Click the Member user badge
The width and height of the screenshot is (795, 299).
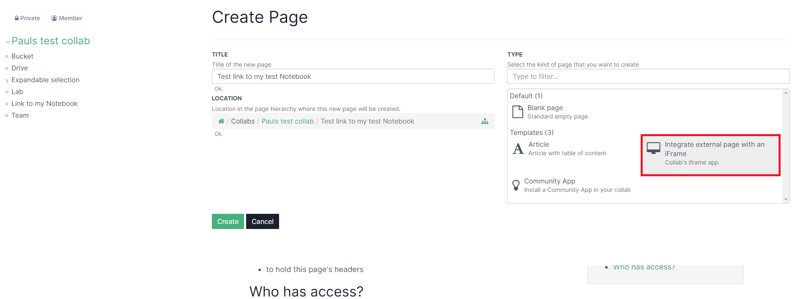[x=67, y=18]
